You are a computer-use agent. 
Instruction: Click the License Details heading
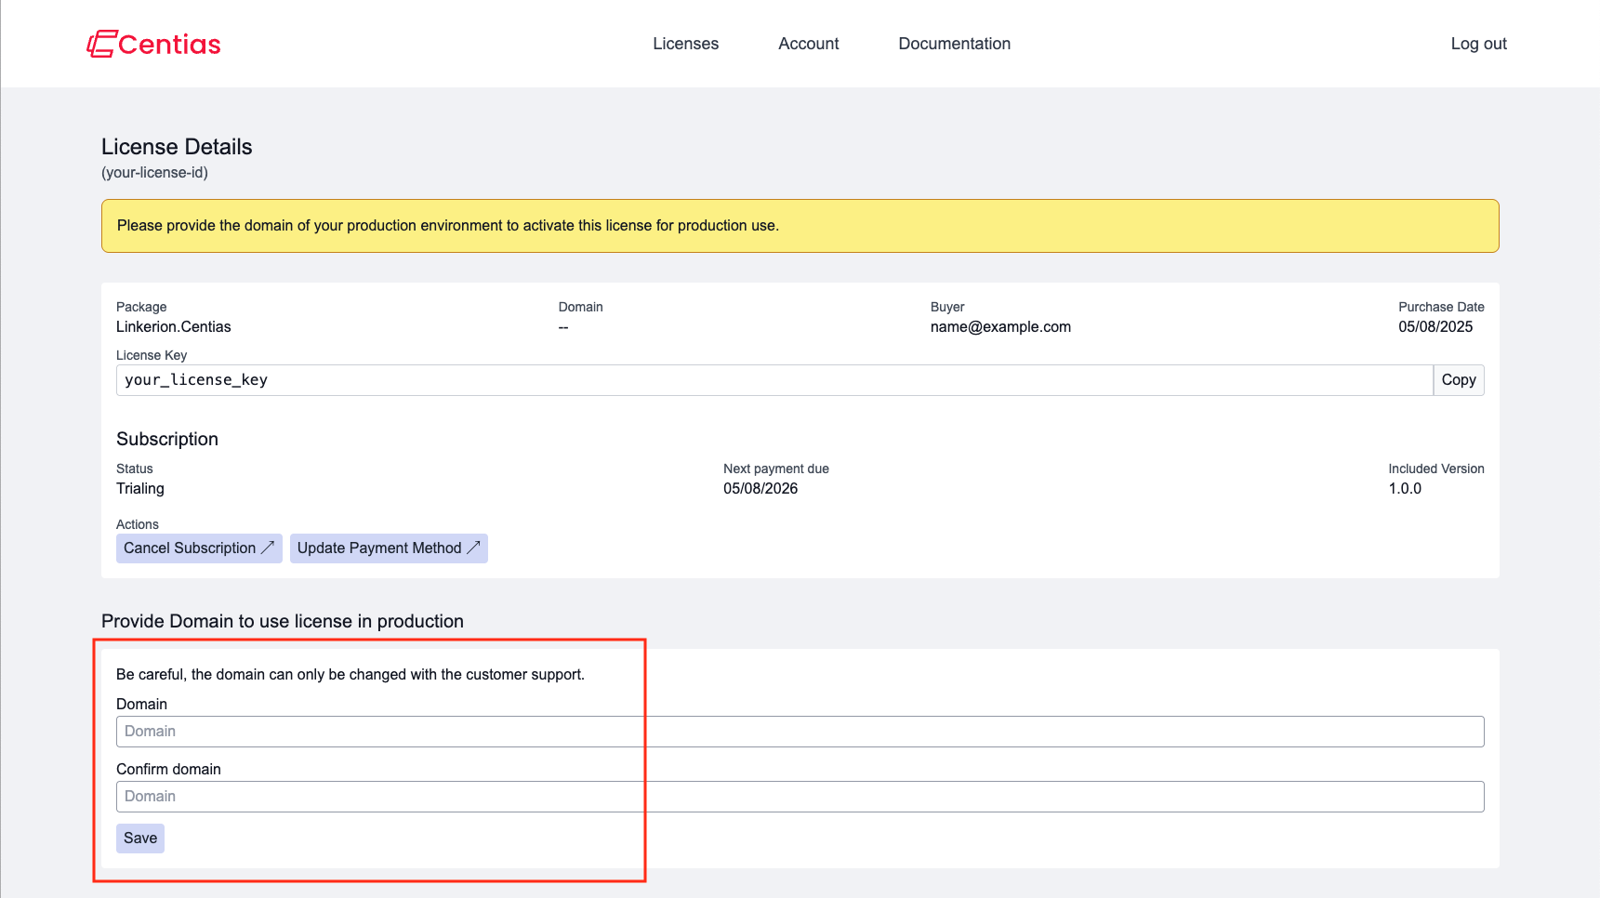coord(177,147)
